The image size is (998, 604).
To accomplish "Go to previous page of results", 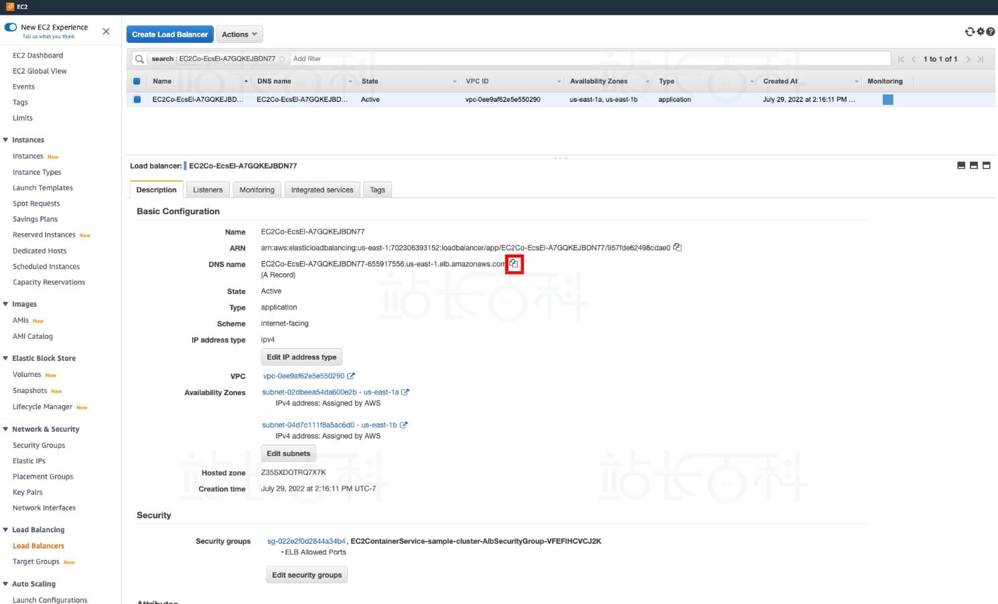I will (x=914, y=59).
